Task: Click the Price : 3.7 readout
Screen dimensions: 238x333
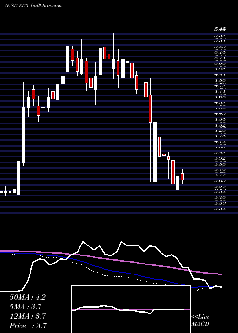Action: (x=28, y=325)
